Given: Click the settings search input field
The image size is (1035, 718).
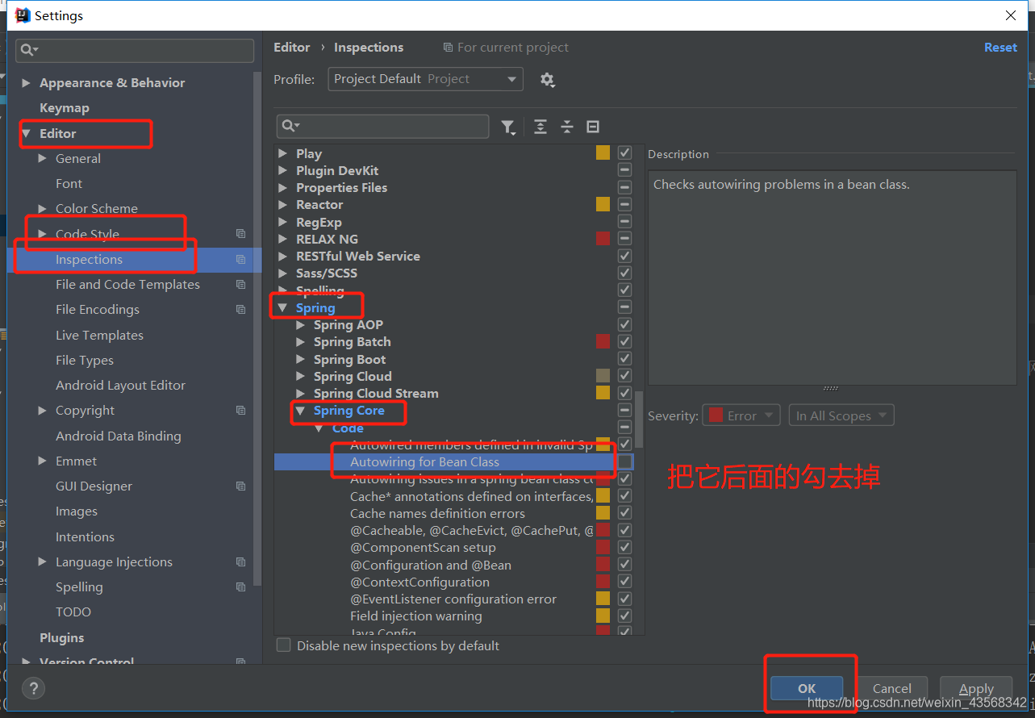Looking at the screenshot, I should tap(135, 50).
